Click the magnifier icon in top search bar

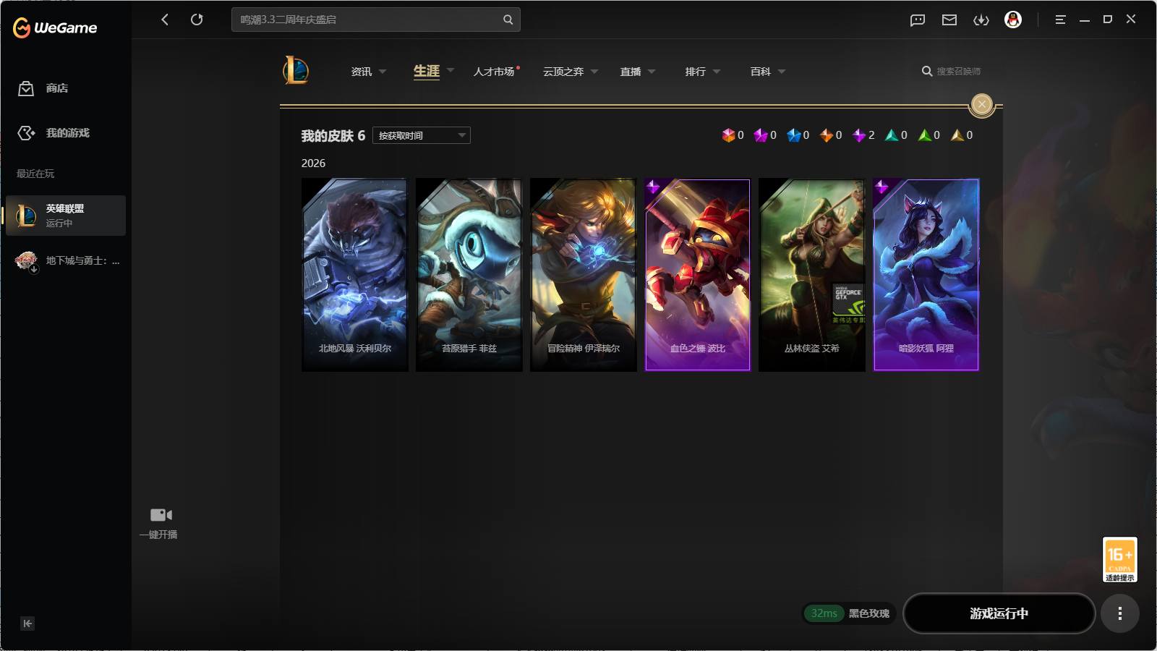[x=508, y=20]
